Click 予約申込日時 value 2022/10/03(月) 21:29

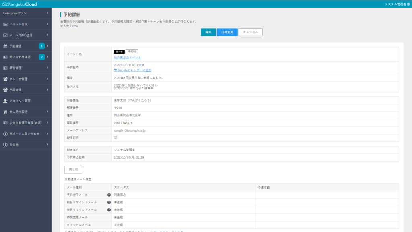(129, 157)
